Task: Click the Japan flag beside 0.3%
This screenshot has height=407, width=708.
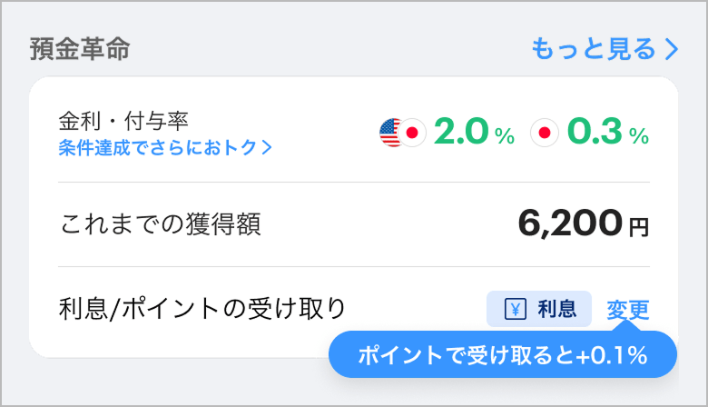Action: click(545, 133)
